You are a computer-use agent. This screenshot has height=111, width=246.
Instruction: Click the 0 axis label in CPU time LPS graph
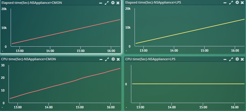point(126,84)
